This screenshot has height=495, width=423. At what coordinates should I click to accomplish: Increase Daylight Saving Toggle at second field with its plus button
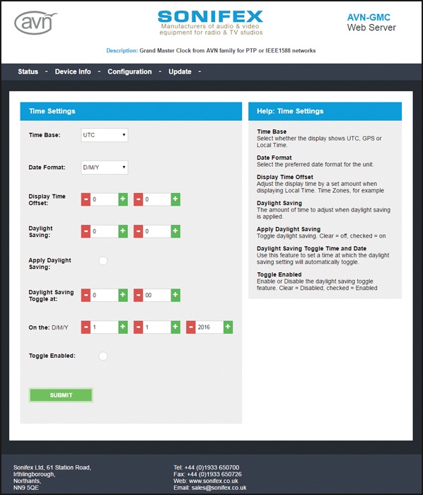pyautogui.click(x=175, y=295)
